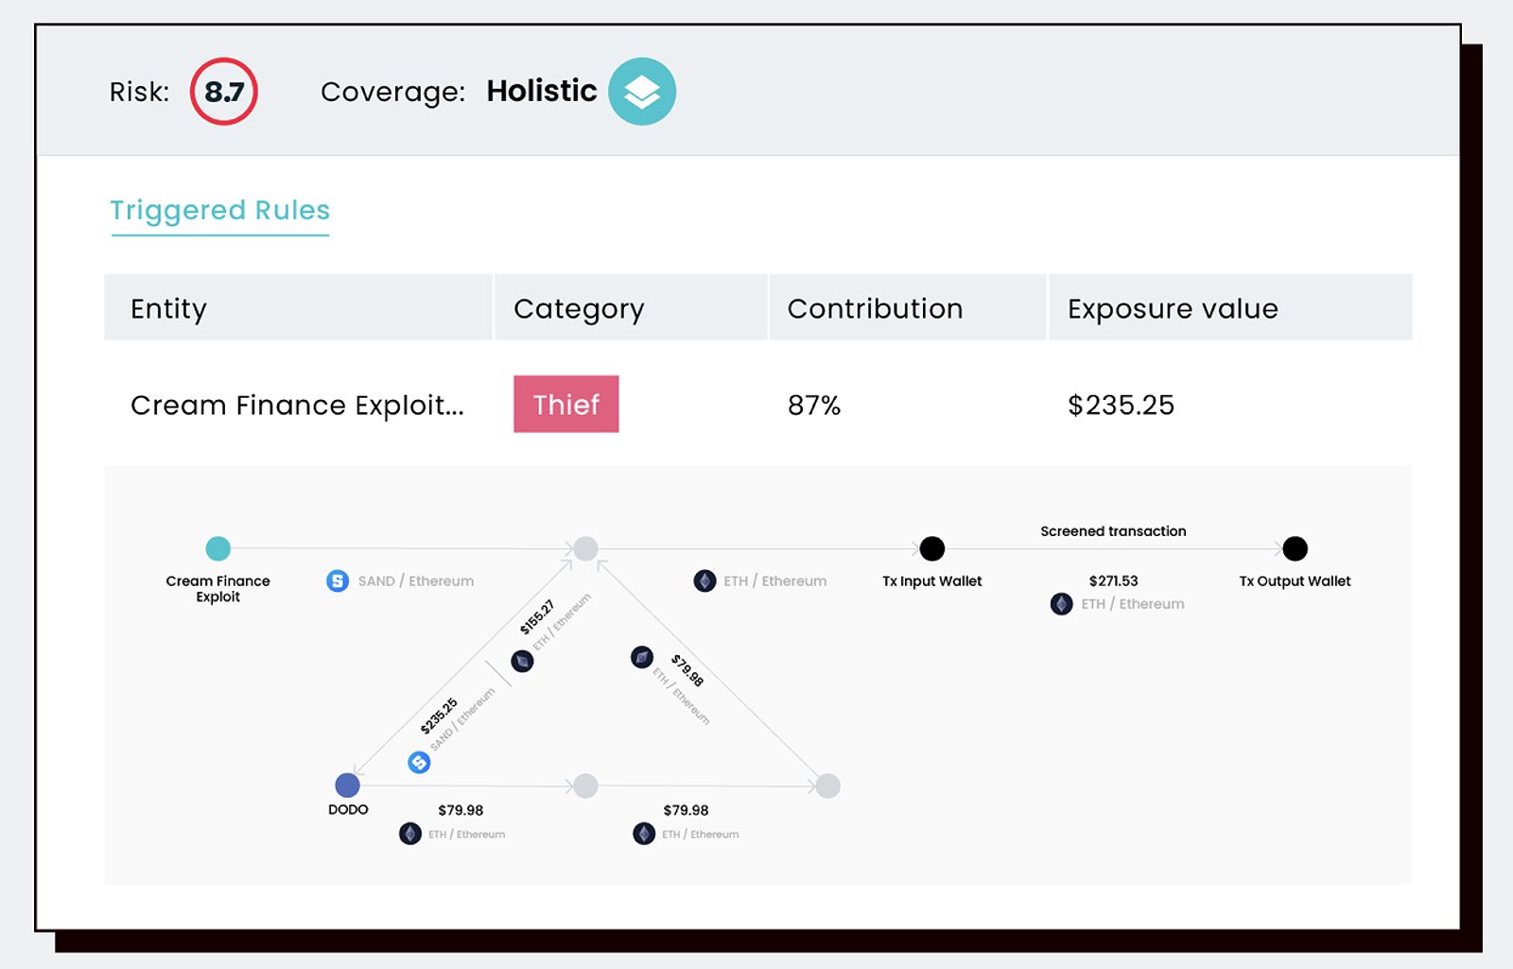Click the DODO node label
Viewport: 1513px width, 969px height.
(x=348, y=810)
